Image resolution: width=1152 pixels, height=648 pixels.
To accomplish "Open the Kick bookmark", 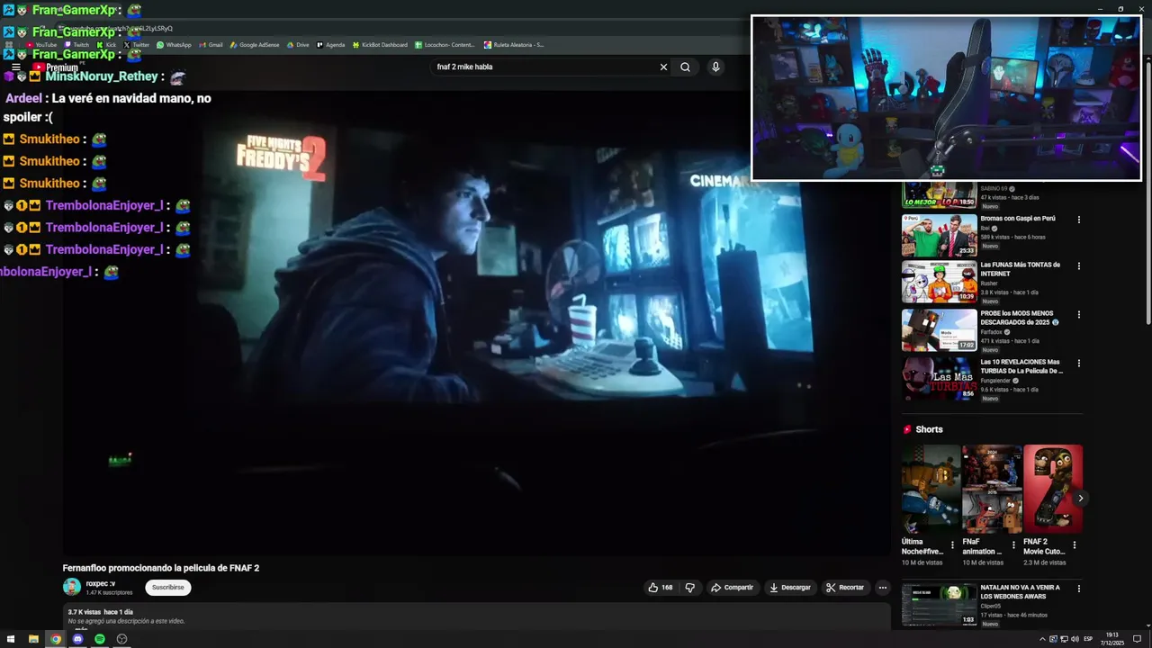I will [x=106, y=45].
